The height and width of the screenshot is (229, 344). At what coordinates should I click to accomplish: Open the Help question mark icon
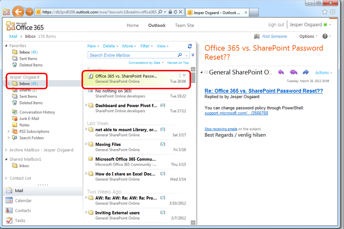325,36
